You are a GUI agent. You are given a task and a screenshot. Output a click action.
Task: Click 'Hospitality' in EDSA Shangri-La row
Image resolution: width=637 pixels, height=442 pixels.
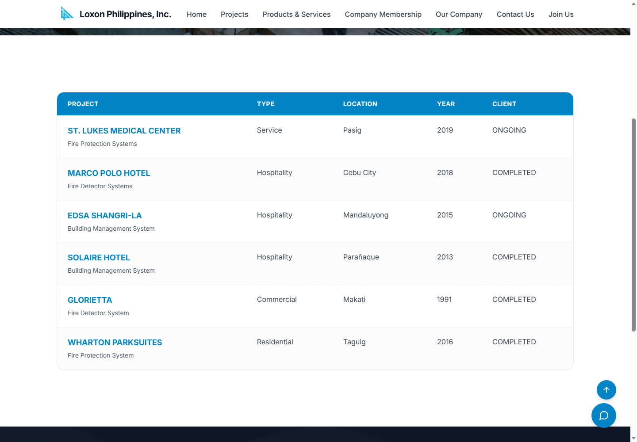pos(274,215)
